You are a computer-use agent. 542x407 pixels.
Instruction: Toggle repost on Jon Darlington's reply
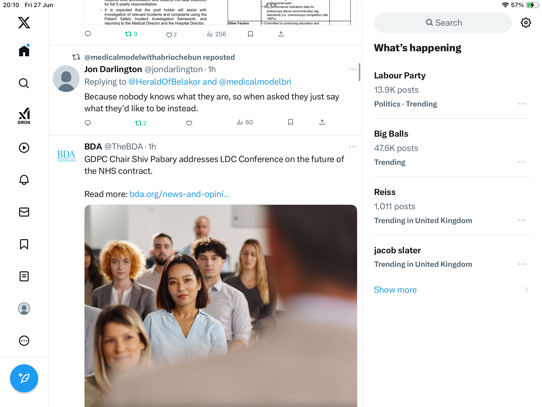pyautogui.click(x=141, y=123)
